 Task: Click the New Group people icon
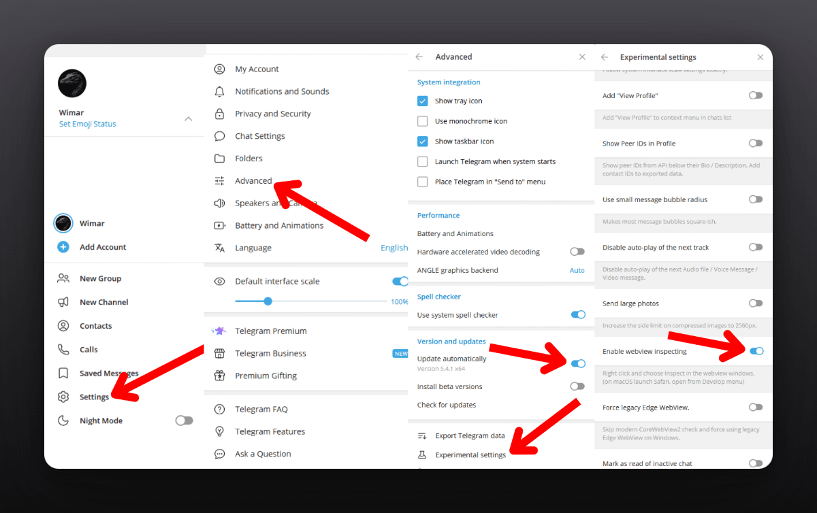(63, 278)
